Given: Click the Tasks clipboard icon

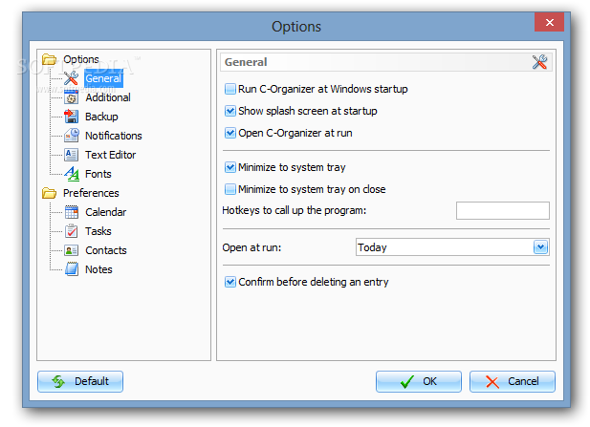Looking at the screenshot, I should (x=71, y=231).
